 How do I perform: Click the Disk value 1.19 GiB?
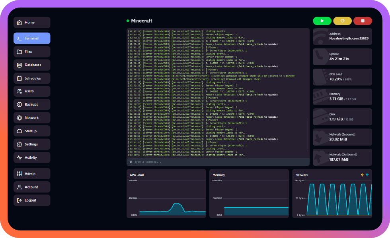(x=336, y=119)
